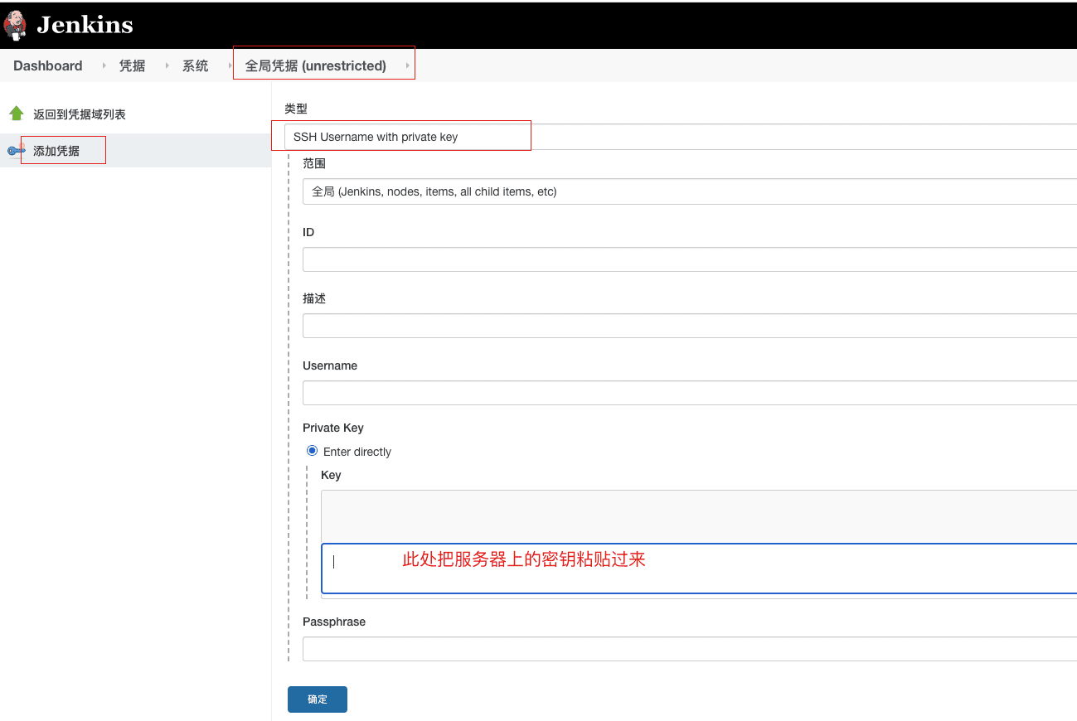This screenshot has width=1077, height=721.
Task: Focus the 描述 description field
Action: click(x=690, y=326)
